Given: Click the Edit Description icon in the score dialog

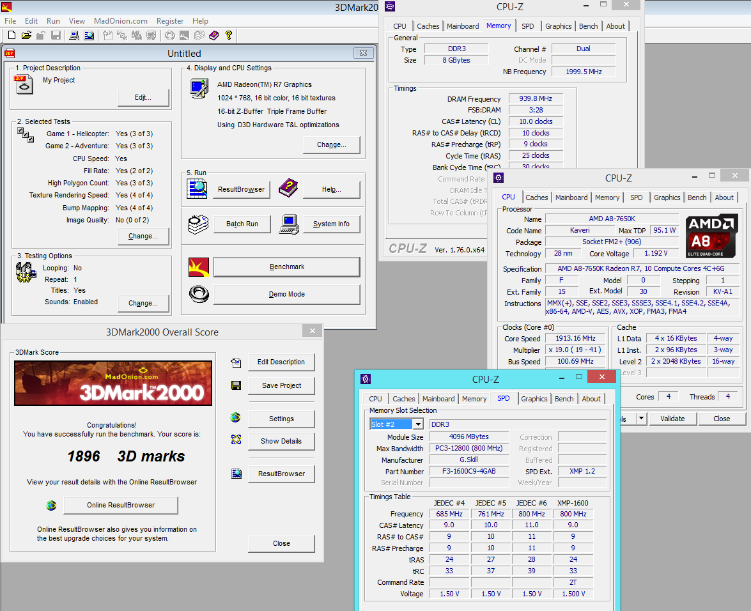Looking at the screenshot, I should (x=236, y=362).
